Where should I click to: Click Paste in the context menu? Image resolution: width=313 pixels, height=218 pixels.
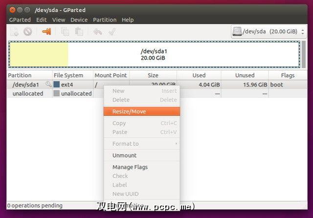click(x=142, y=132)
